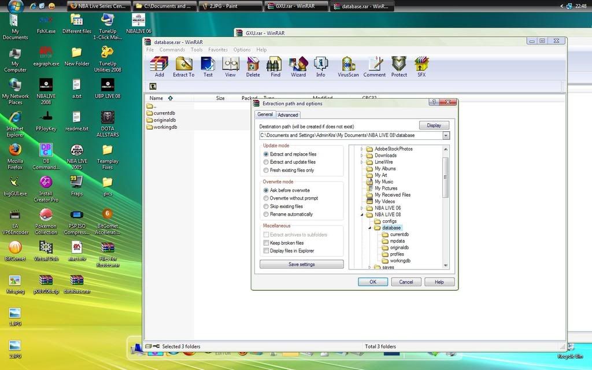This screenshot has width=592, height=370.
Task: Select the TuneUp Utilities 2008 desktop icon
Action: click(108, 60)
